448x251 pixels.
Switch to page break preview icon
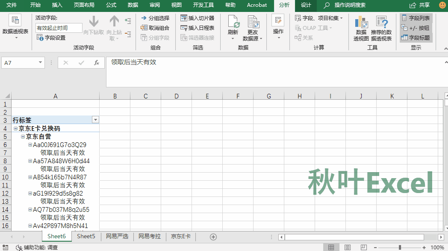[x=363, y=247]
